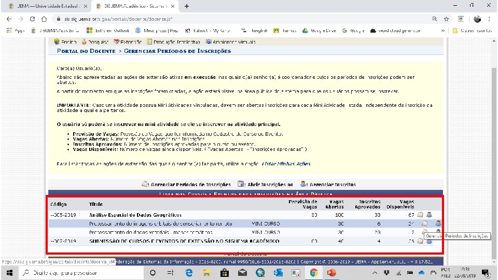Open the Ambientes Virtuais menu
The height and width of the screenshot is (280, 498).
[x=230, y=42]
